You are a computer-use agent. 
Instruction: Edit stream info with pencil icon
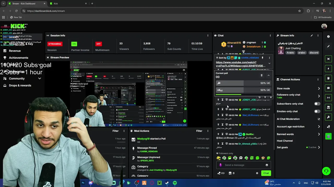[312, 36]
